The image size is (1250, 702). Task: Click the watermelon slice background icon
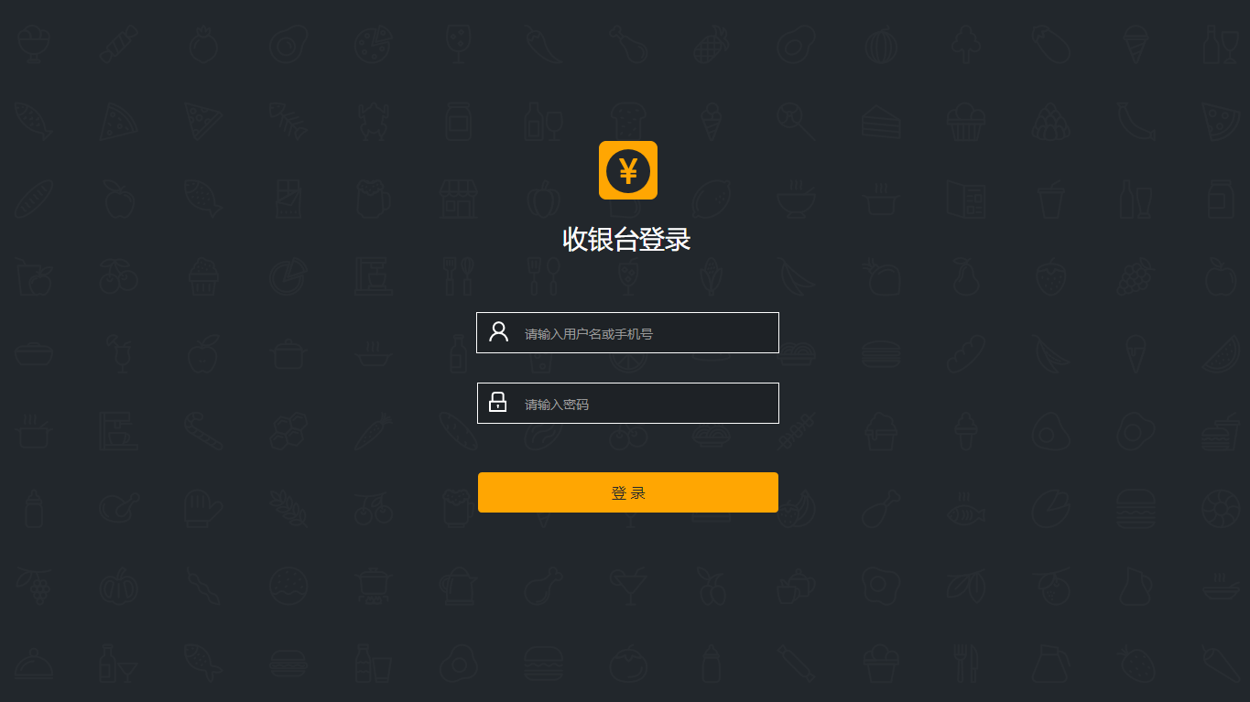click(1220, 354)
